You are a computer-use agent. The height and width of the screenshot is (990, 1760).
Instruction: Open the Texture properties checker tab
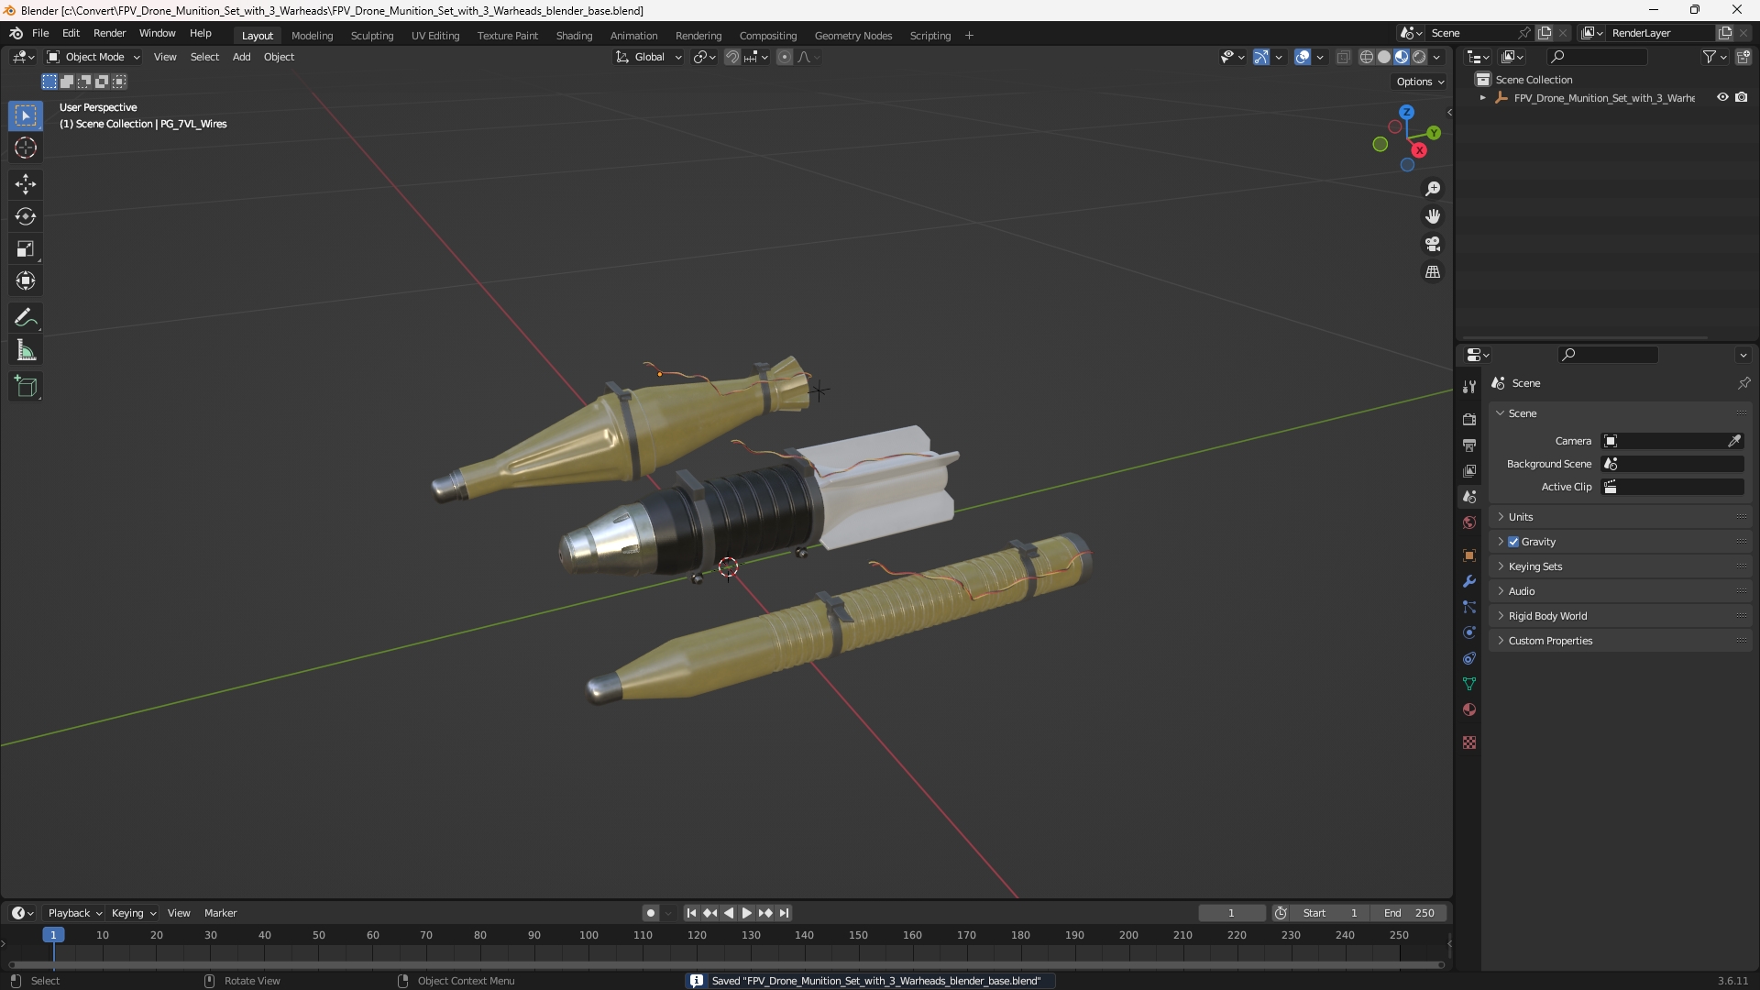pos(1469,742)
